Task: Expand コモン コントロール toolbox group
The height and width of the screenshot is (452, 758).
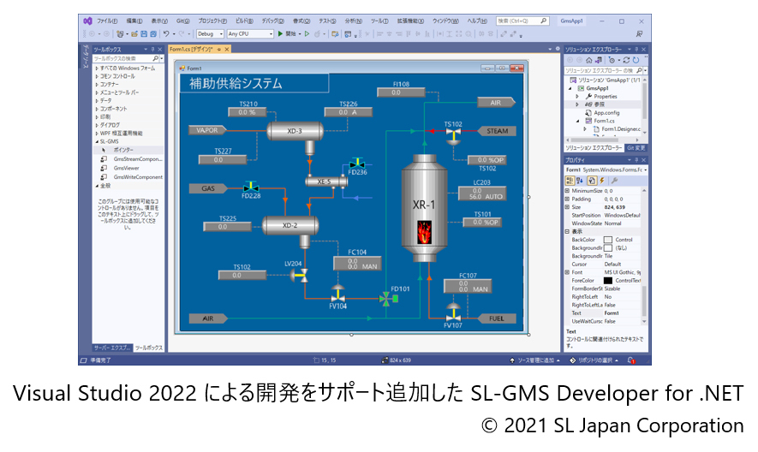Action: pos(97,76)
